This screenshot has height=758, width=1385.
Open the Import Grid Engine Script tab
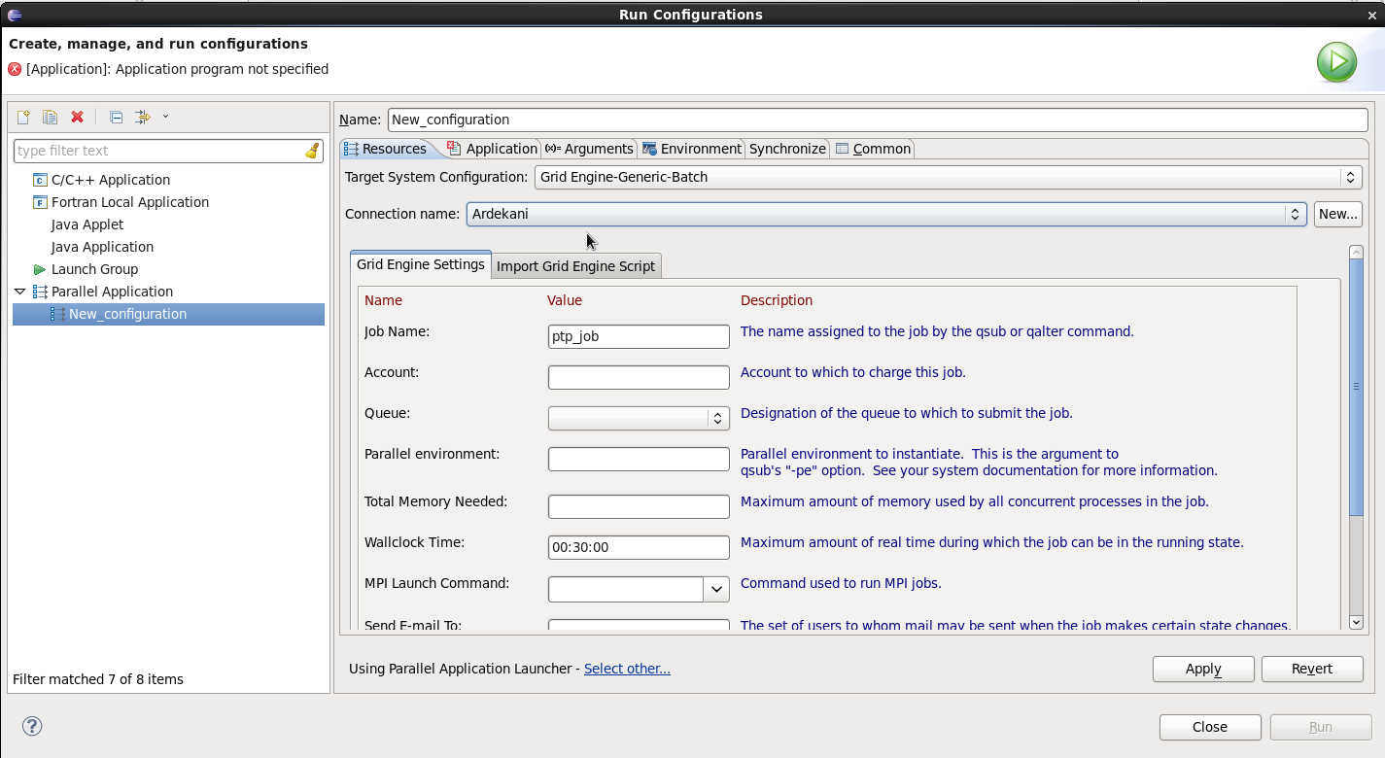(x=575, y=266)
